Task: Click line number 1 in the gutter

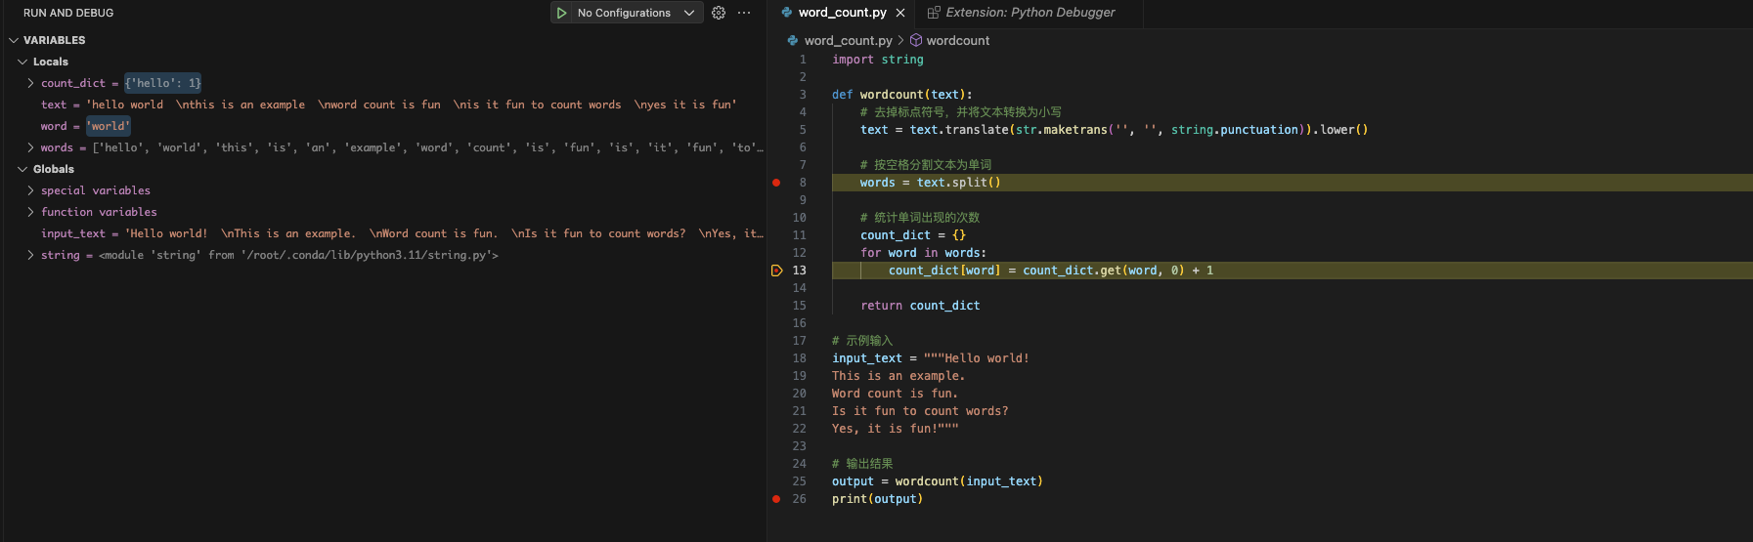Action: (803, 60)
